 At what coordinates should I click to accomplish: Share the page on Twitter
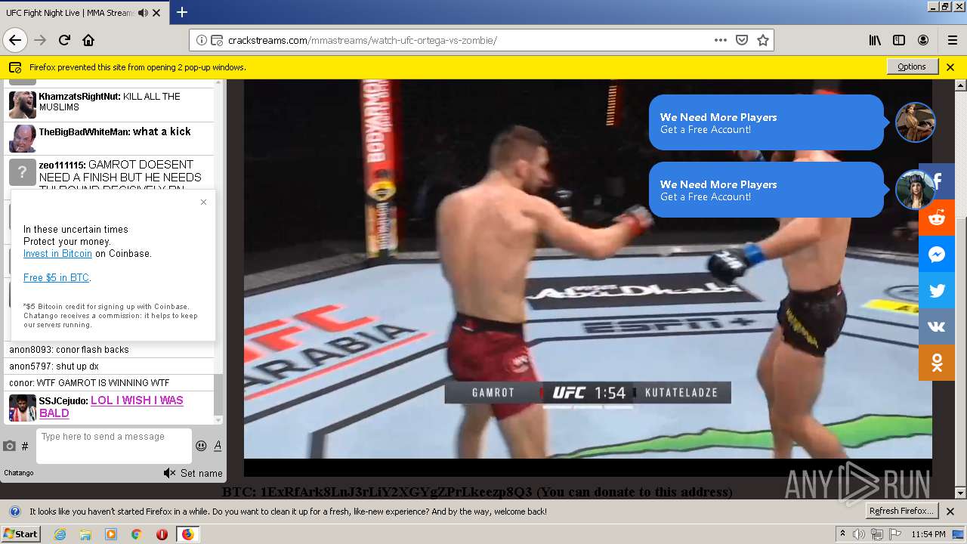coord(937,291)
